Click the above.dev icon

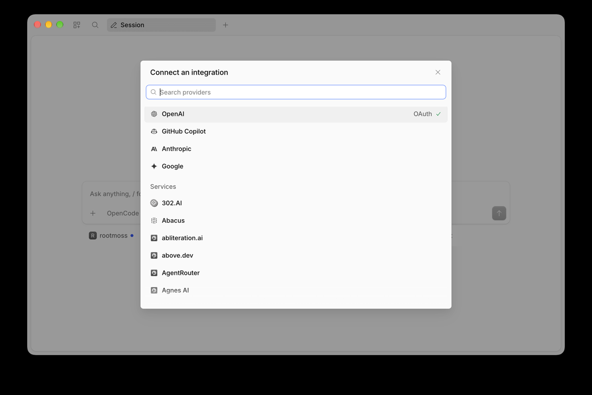154,256
